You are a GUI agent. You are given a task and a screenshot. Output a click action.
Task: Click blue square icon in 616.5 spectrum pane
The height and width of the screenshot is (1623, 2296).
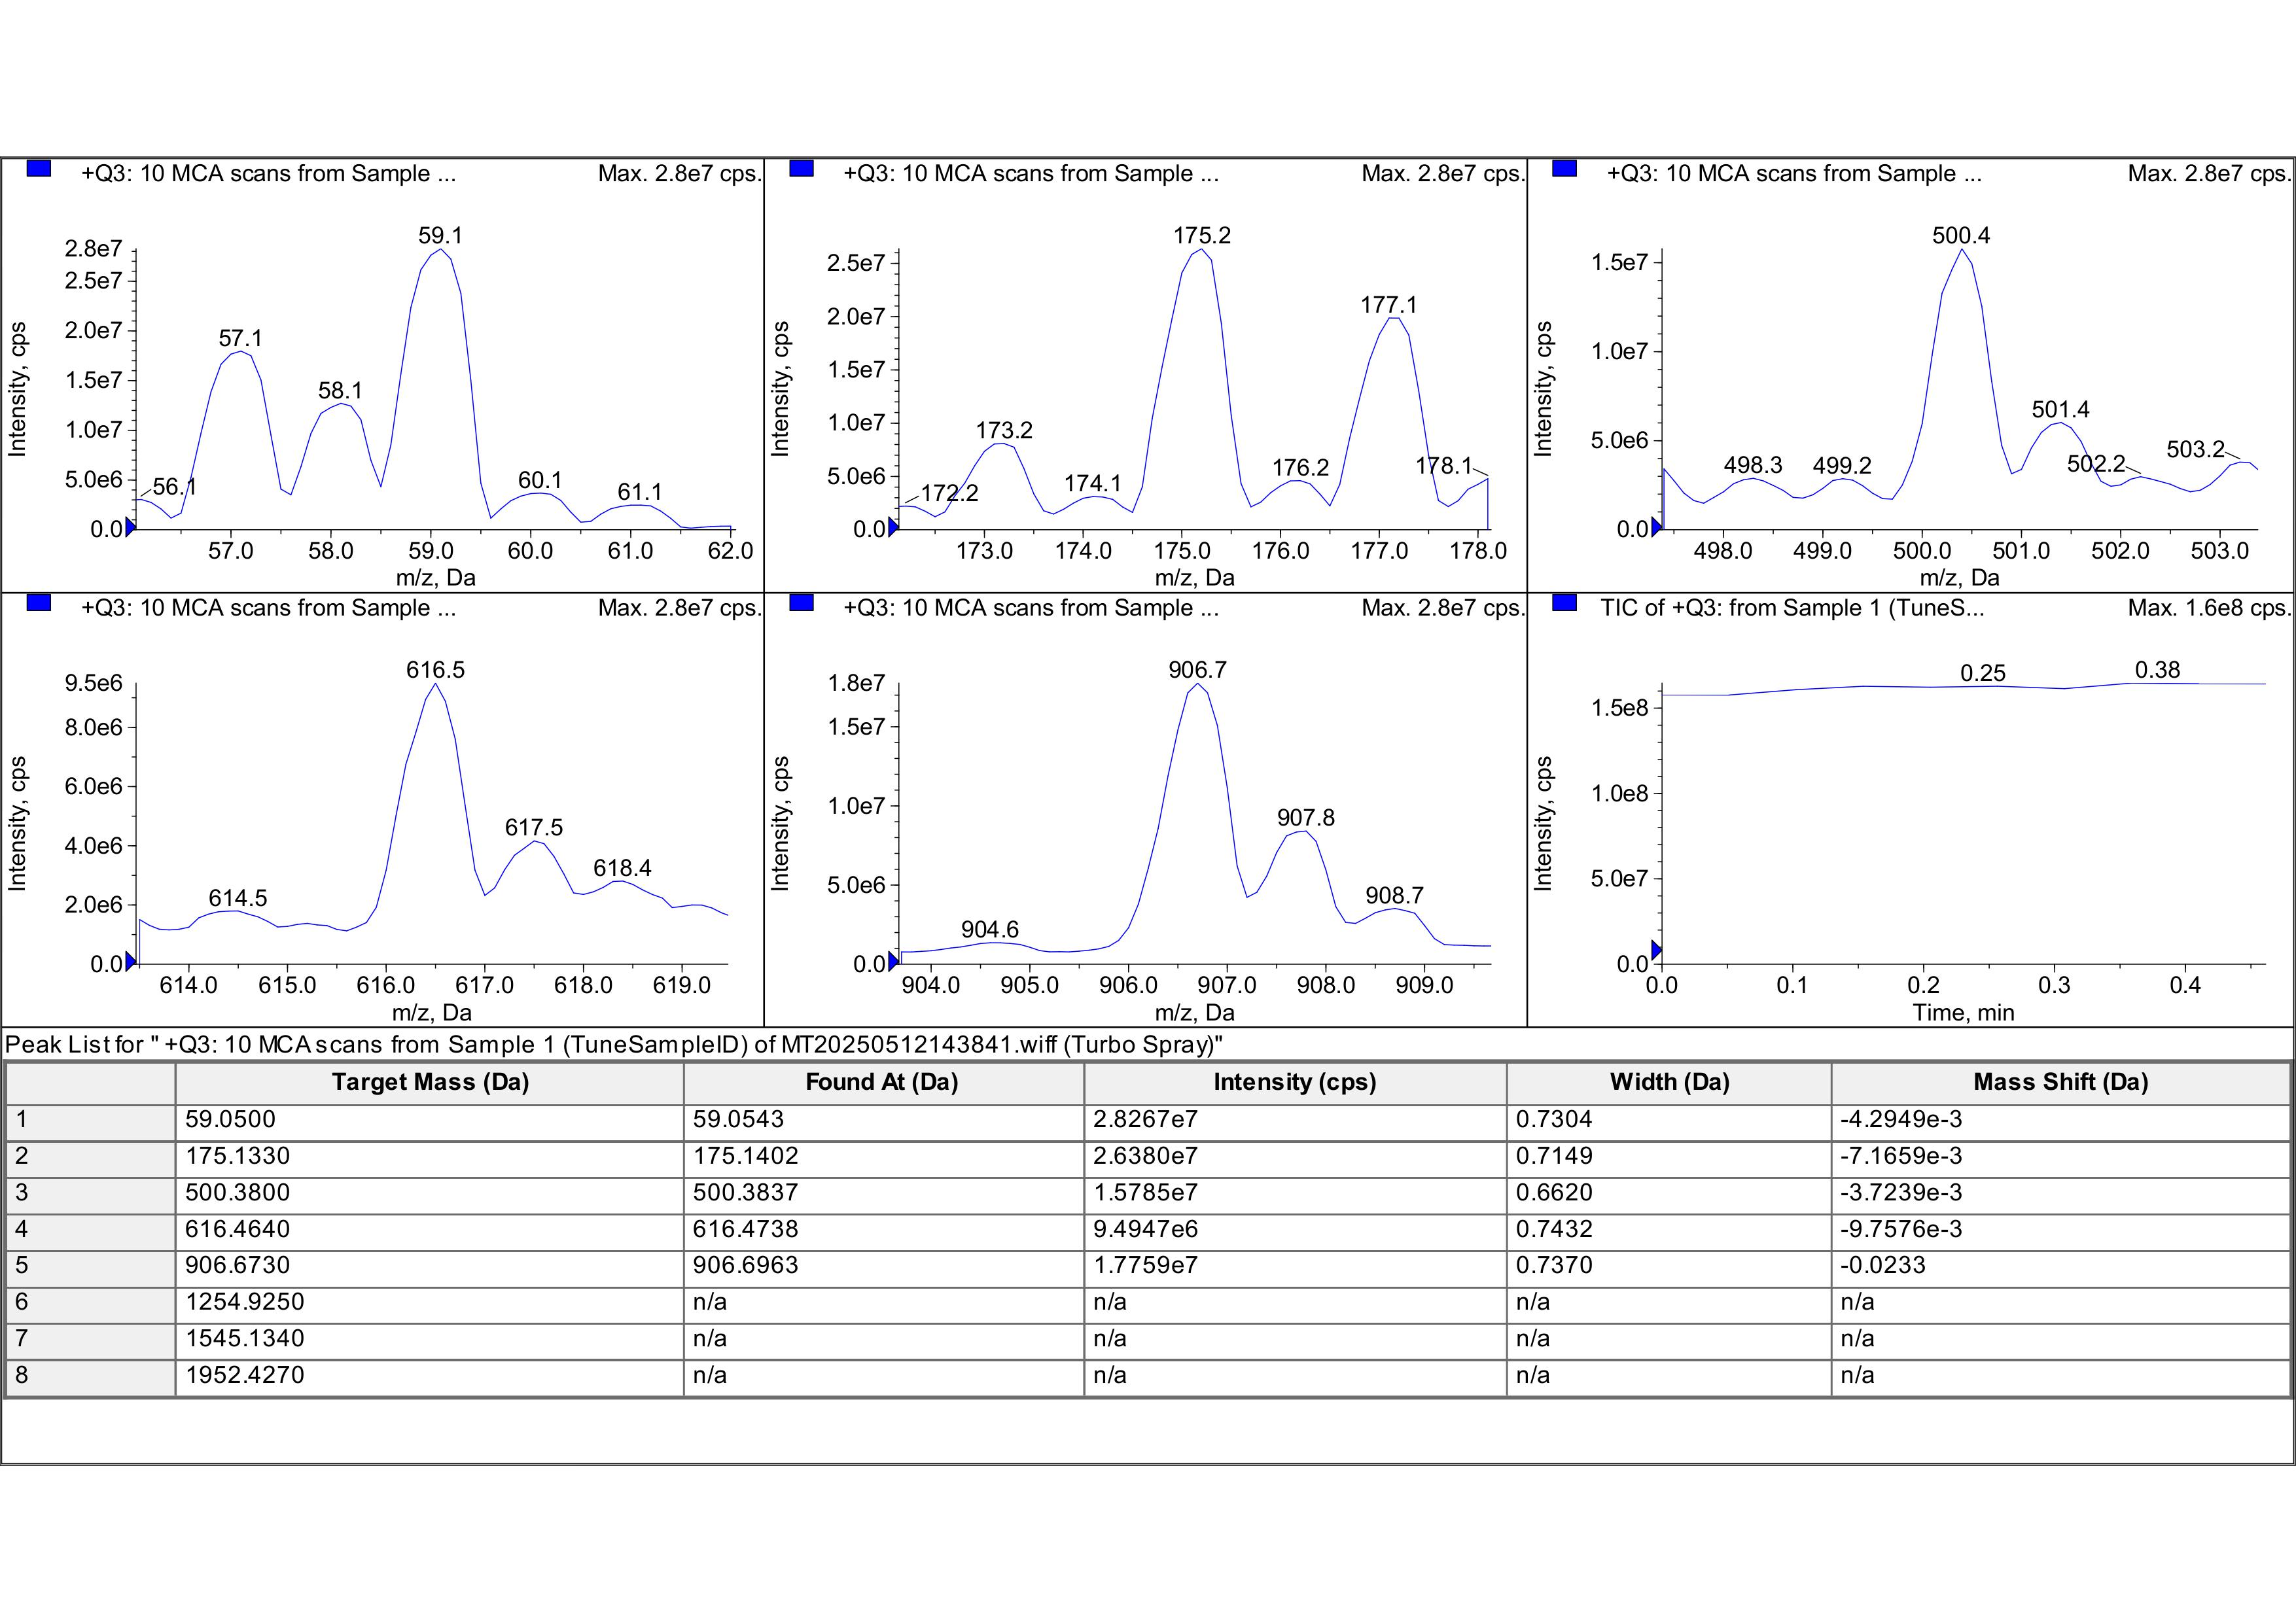(x=39, y=603)
